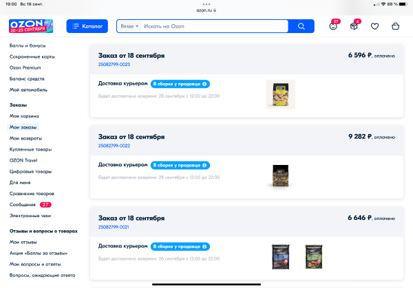
Task: Open order number 25082799-0022
Action: tap(114, 146)
